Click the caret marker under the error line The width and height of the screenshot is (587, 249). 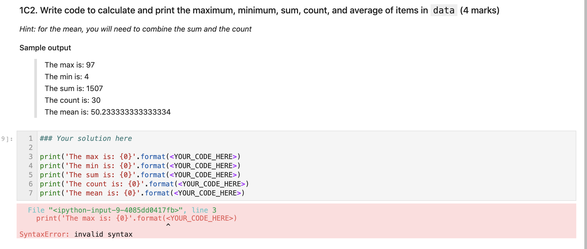point(168,225)
